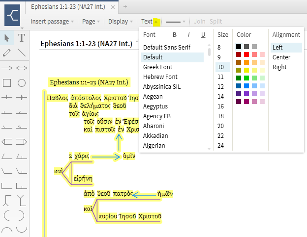Viewport: 307px width, 237px height.
Task: Pick the baseline with vertical tick shape
Action: tap(7, 112)
